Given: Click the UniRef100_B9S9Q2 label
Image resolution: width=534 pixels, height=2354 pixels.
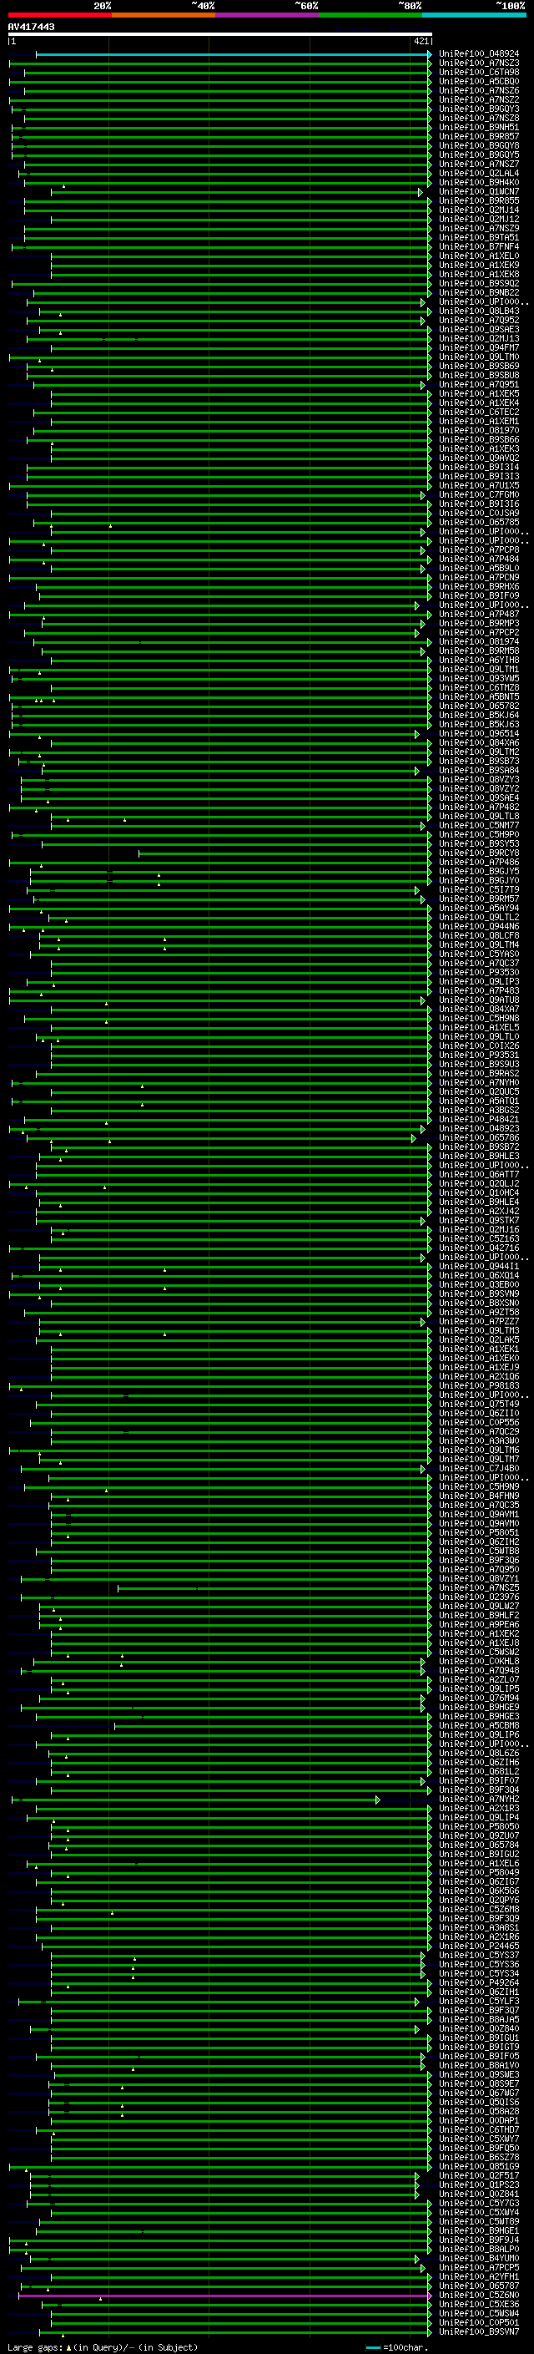Looking at the screenshot, I should tap(478, 283).
